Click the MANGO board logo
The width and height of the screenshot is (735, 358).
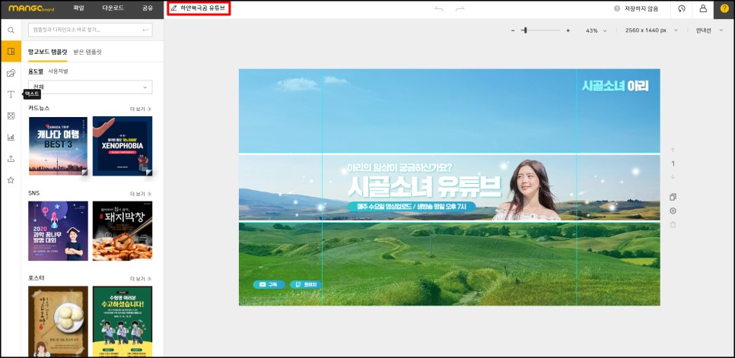tap(30, 8)
